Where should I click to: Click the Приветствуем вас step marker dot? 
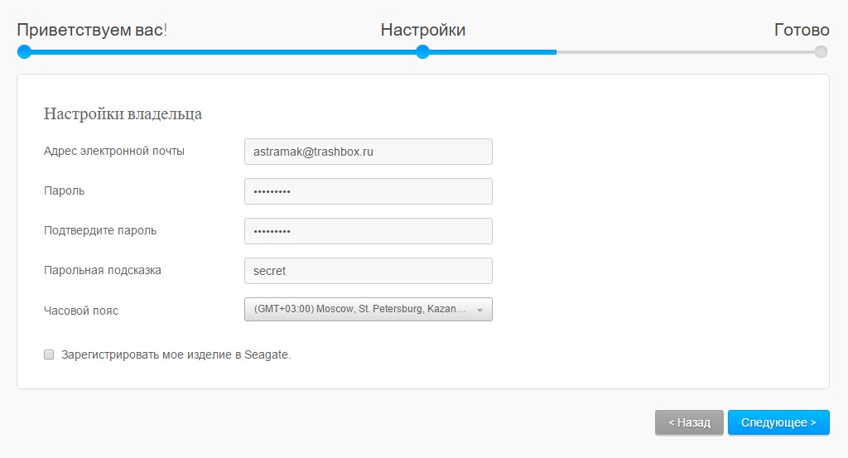click(x=24, y=52)
